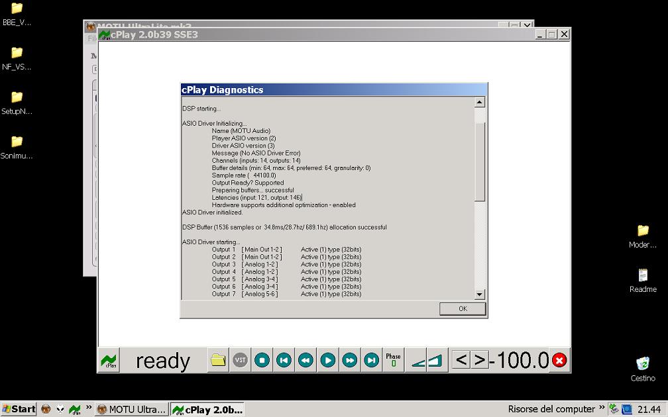
Task: Start playback with the play button
Action: click(x=327, y=360)
